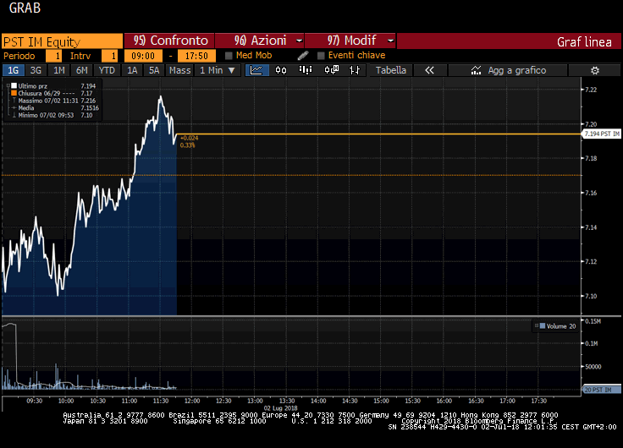The width and height of the screenshot is (623, 448).
Task: Open chart settings gear icon
Action: pyautogui.click(x=595, y=70)
